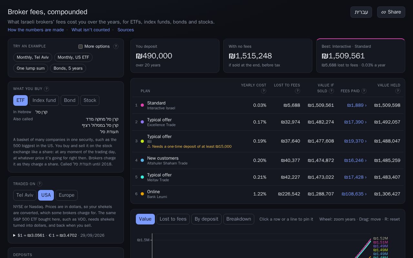The image size is (413, 258).
Task: Switch chart to Value tab
Action: tap(145, 219)
